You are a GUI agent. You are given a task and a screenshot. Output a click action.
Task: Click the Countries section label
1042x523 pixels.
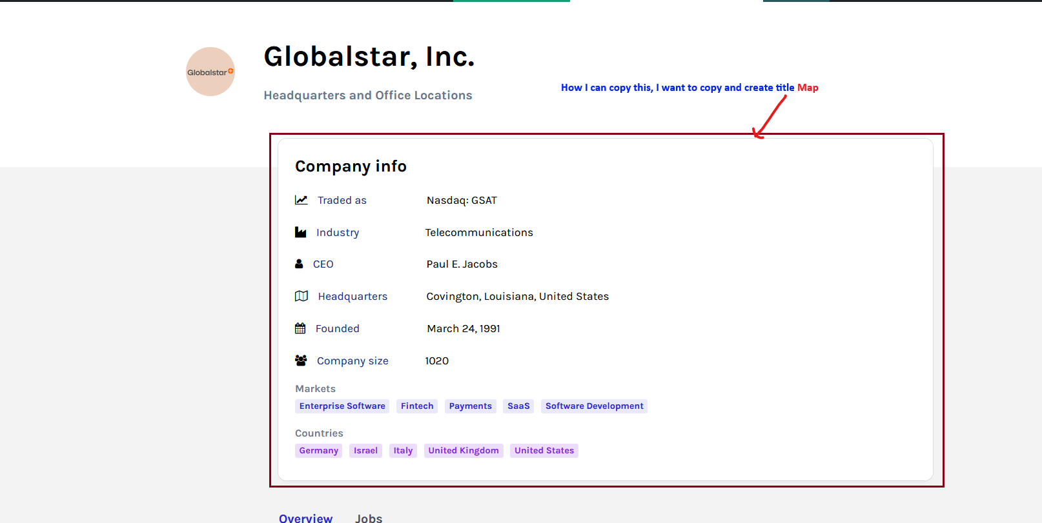pos(319,433)
